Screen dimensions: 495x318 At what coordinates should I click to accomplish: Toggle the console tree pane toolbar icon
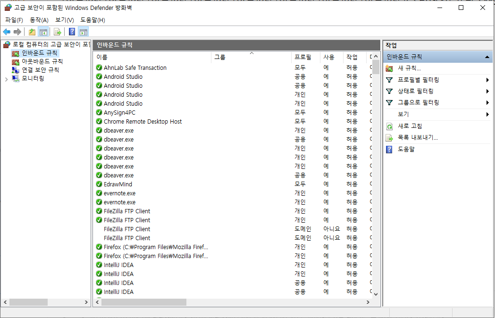(x=43, y=32)
